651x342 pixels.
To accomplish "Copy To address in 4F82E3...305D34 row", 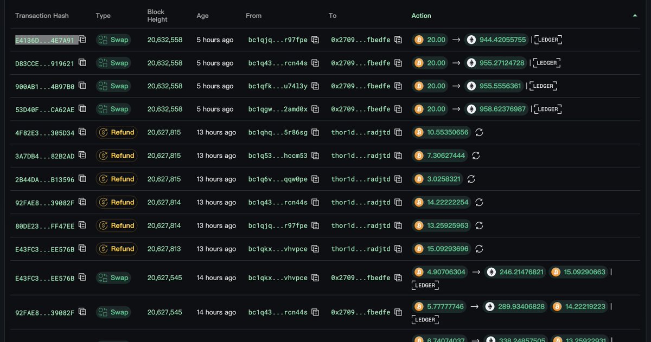I will coord(398,132).
